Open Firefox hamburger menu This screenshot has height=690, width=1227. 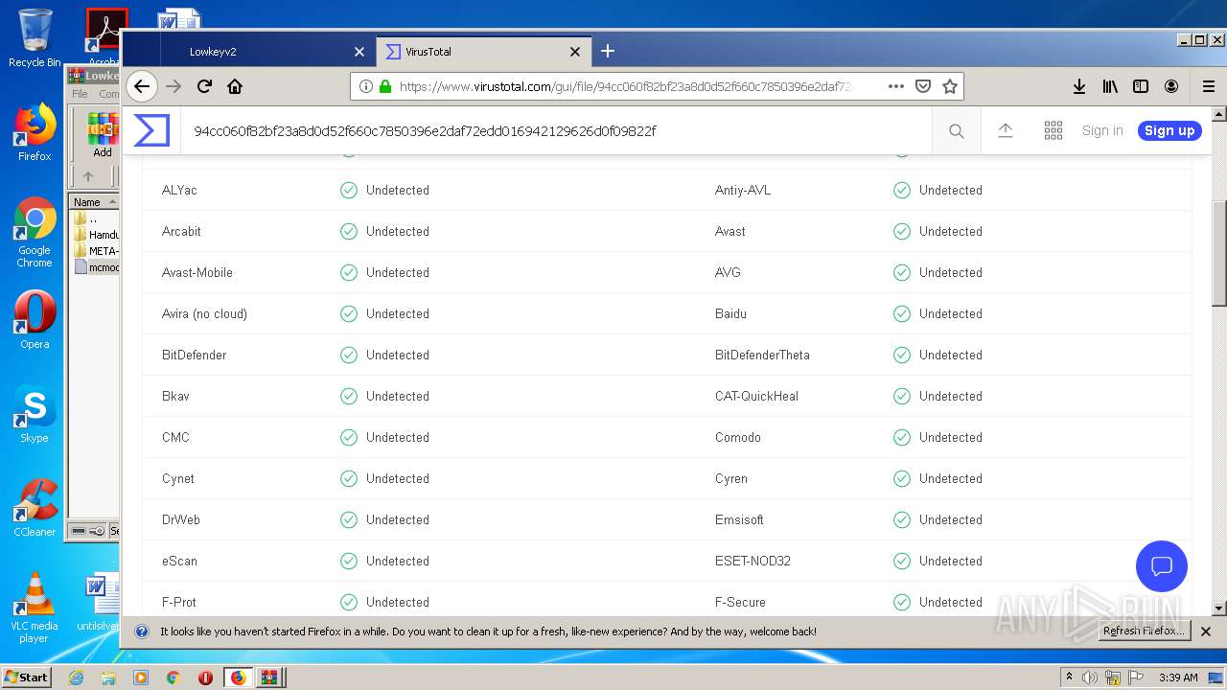tap(1209, 86)
